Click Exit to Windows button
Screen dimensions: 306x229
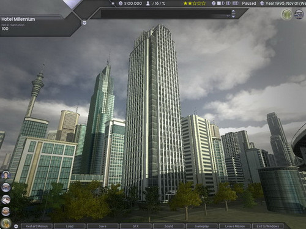[x=267, y=226]
